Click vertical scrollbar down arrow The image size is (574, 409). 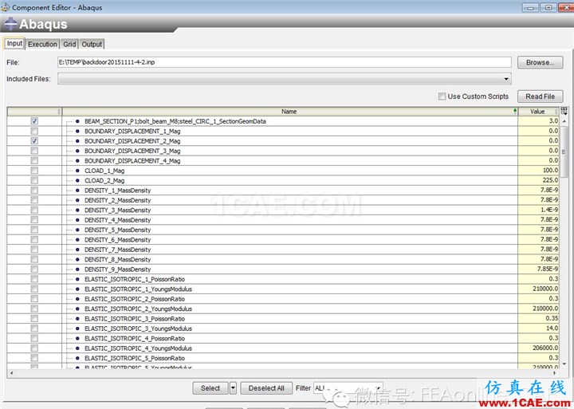point(564,364)
